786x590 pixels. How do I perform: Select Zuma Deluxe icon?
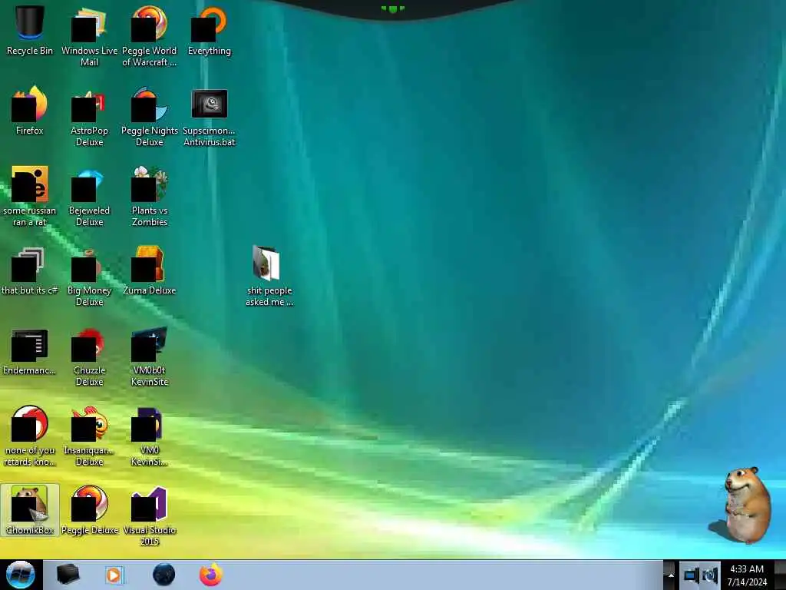coord(150,271)
